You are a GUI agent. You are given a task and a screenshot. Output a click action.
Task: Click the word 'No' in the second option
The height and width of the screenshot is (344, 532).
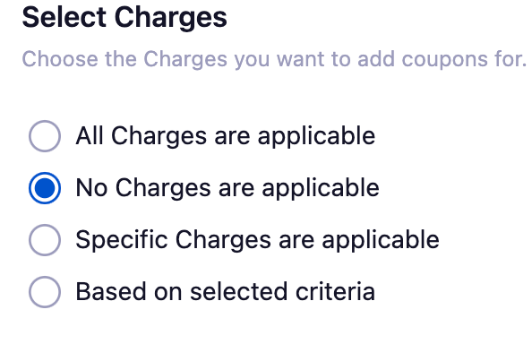pos(91,188)
